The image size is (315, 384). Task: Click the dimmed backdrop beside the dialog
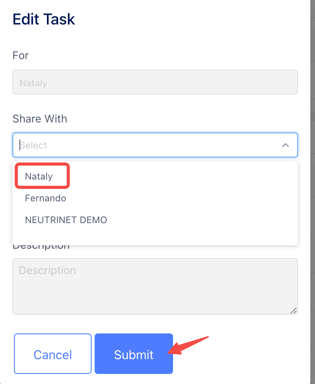click(x=313, y=192)
